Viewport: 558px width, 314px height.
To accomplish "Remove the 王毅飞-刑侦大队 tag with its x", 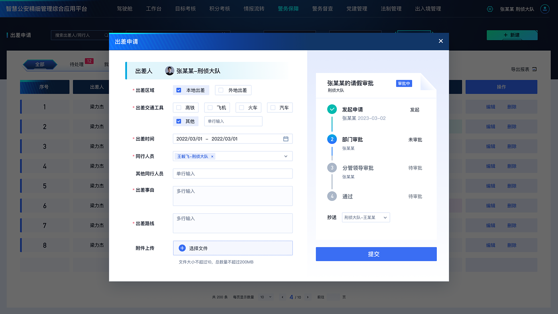I will point(212,157).
